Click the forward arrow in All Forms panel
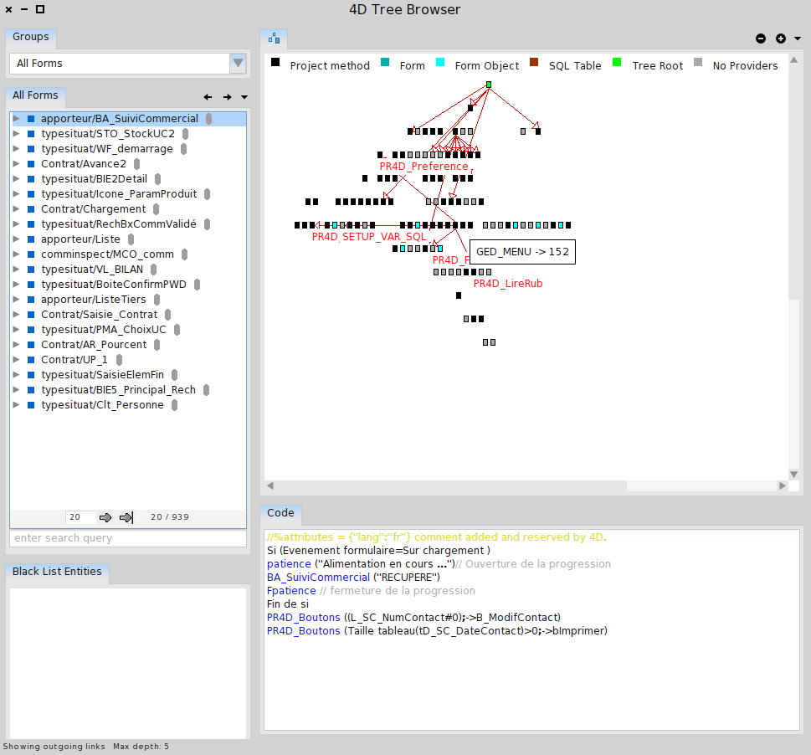Screen dimensions: 811x755 coord(227,97)
